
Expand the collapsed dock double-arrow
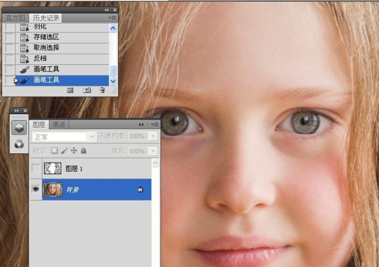[x=16, y=110]
